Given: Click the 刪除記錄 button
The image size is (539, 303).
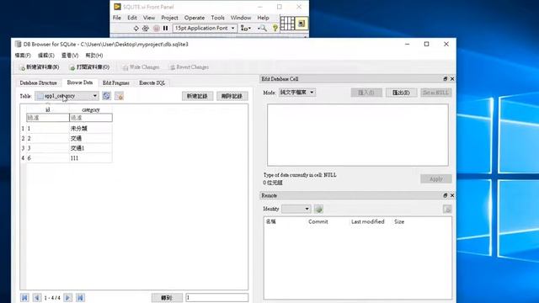Looking at the screenshot, I should coord(232,96).
